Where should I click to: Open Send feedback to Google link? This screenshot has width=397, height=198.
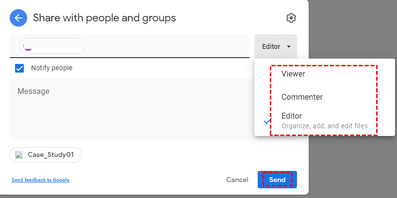[40, 180]
